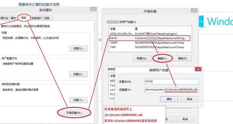Click 删除(D) user variable button

pyautogui.click(x=183, y=59)
